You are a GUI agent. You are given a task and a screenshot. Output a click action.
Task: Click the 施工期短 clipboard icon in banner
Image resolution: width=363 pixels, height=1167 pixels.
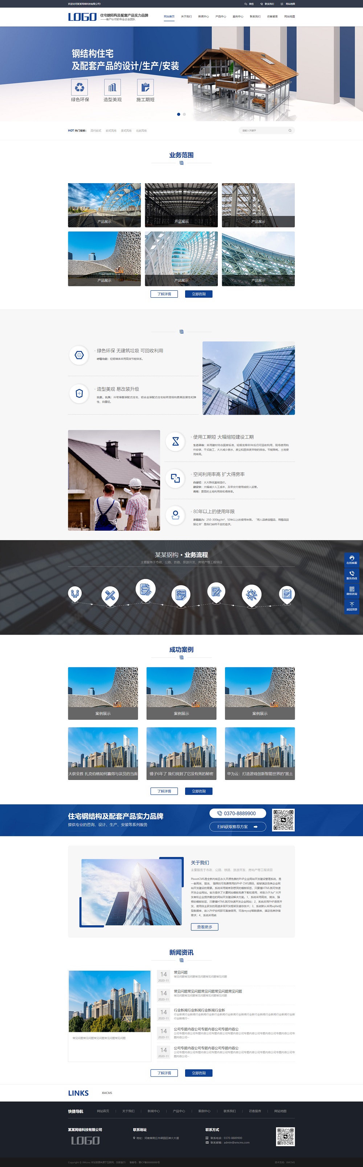click(x=145, y=87)
